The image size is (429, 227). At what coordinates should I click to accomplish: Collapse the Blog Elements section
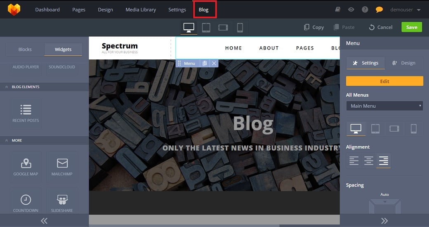[7, 87]
